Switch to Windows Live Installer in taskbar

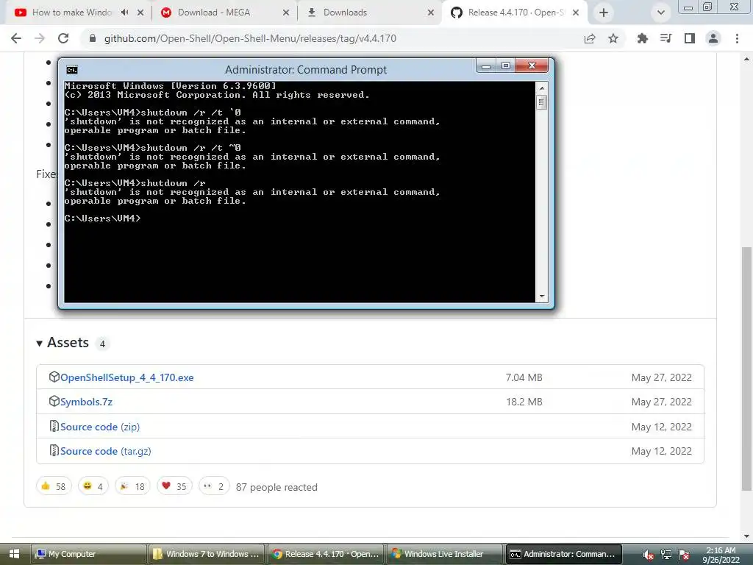(445, 554)
